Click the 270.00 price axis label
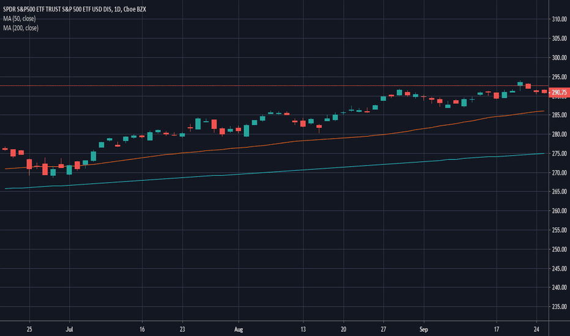Image resolution: width=570 pixels, height=336 pixels. click(559, 173)
